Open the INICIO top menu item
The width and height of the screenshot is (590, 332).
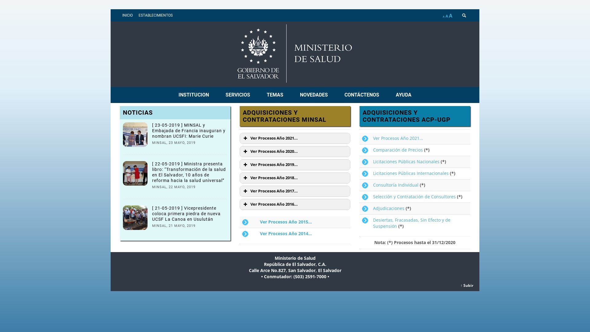[x=128, y=15]
